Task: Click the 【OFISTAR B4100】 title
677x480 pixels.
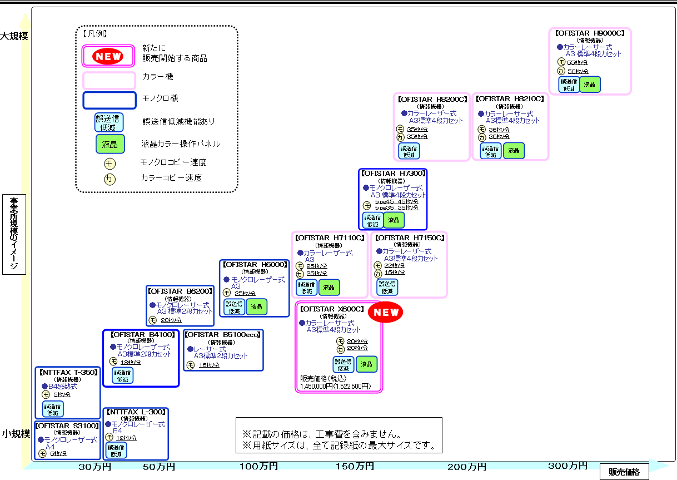Action: coord(143,335)
